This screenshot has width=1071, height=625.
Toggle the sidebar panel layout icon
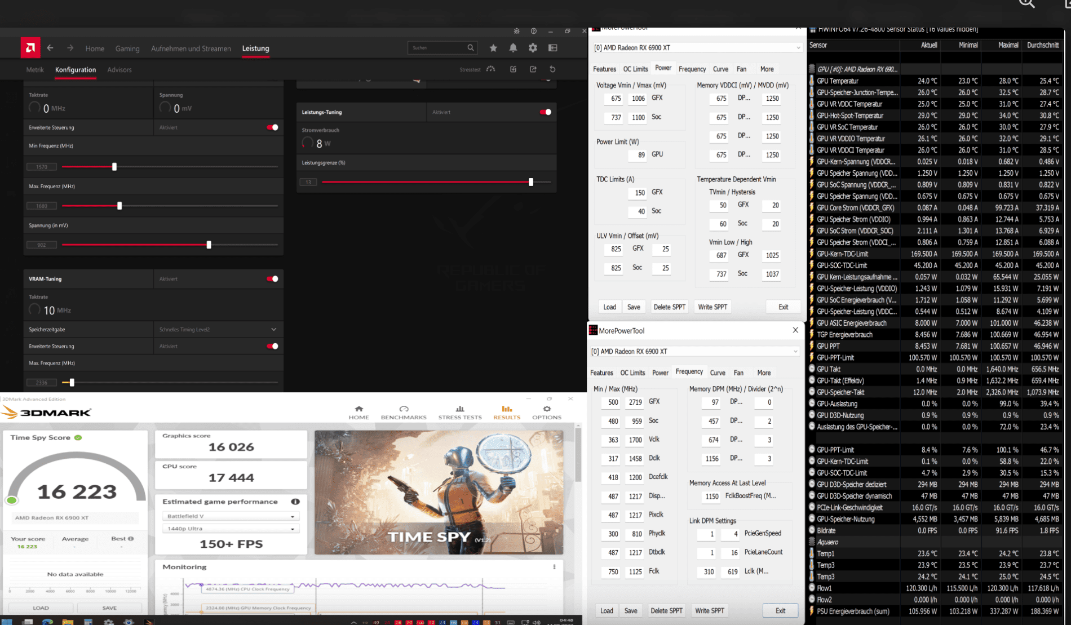point(553,48)
